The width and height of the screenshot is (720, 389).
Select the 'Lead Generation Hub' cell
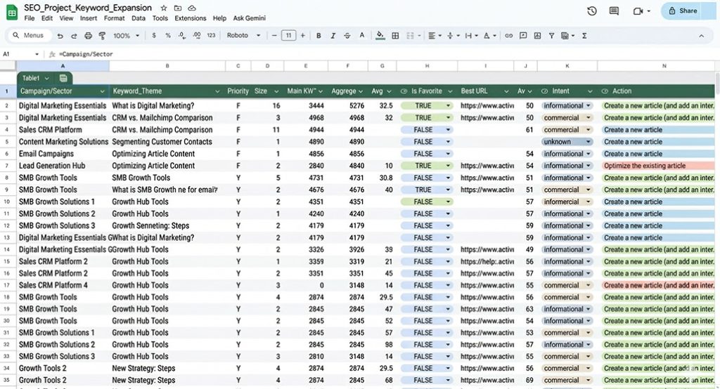point(63,166)
